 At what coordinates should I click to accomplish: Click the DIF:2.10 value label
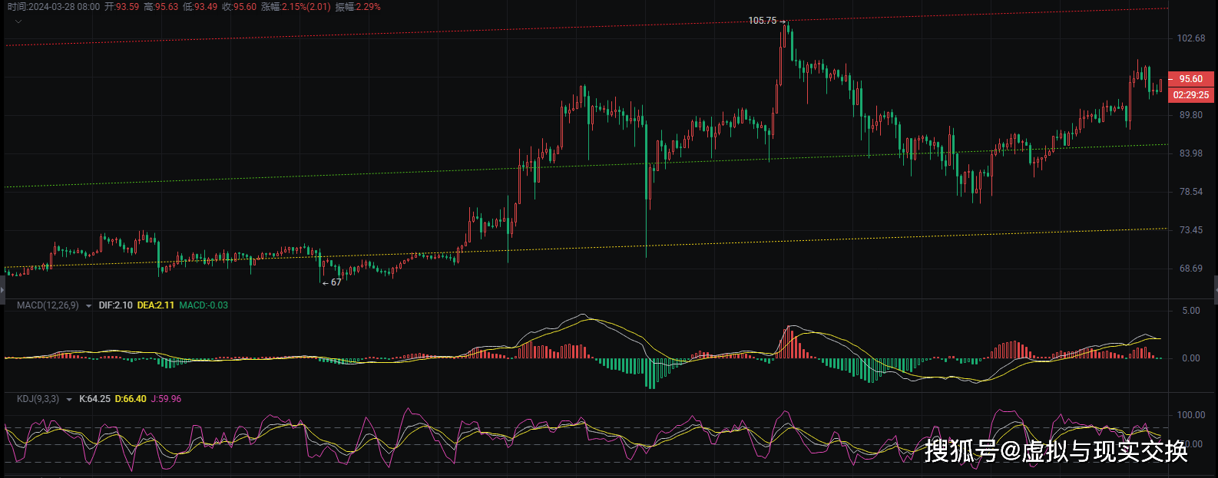pyautogui.click(x=115, y=305)
